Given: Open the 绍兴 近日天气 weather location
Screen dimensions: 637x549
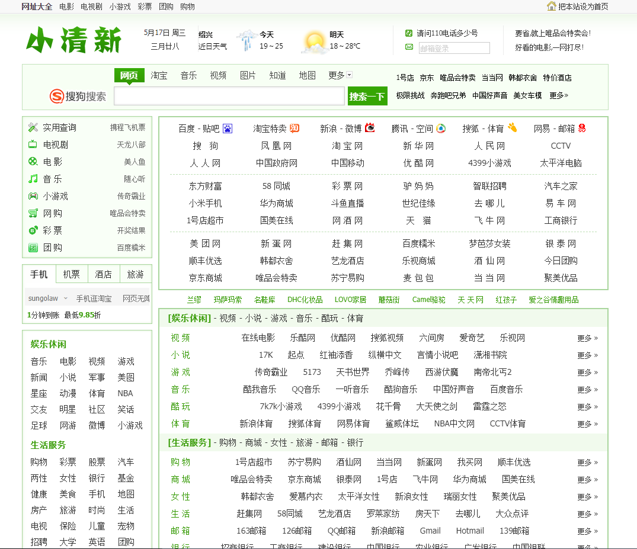Looking at the screenshot, I should pos(213,41).
